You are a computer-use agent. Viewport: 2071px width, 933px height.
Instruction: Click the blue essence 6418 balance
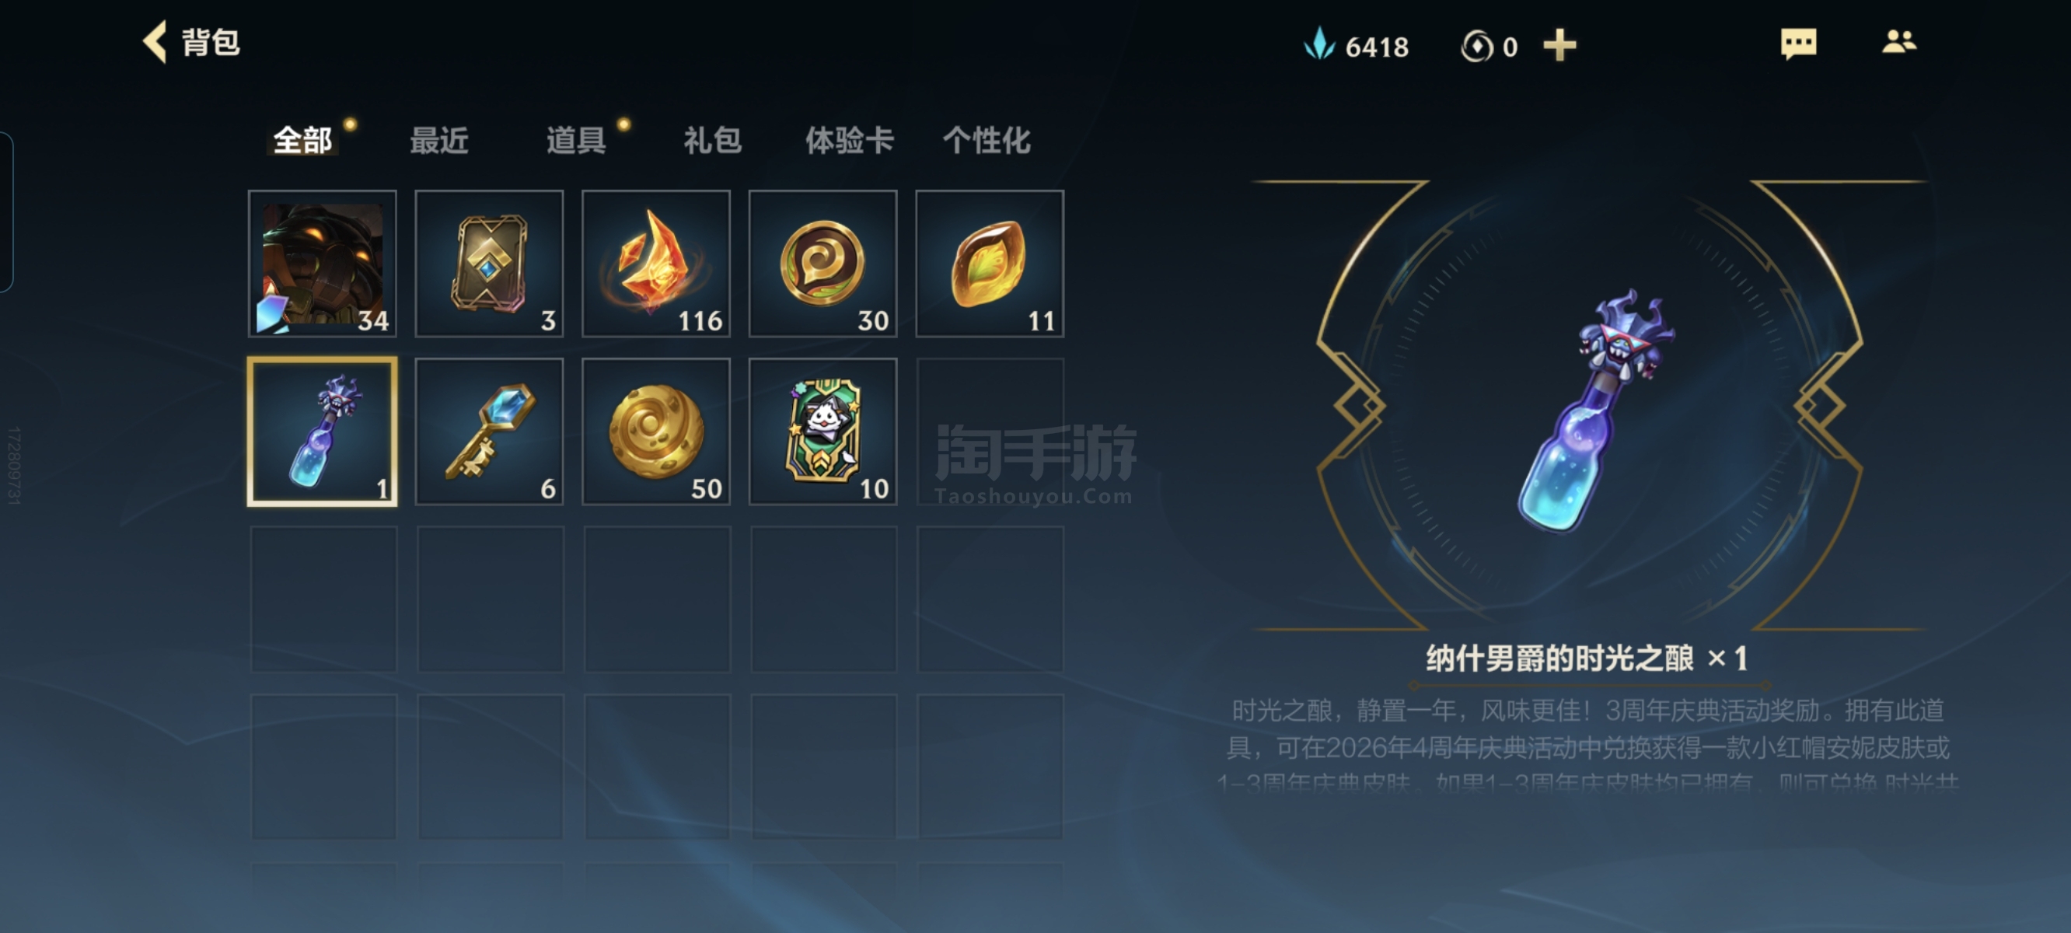[1357, 46]
